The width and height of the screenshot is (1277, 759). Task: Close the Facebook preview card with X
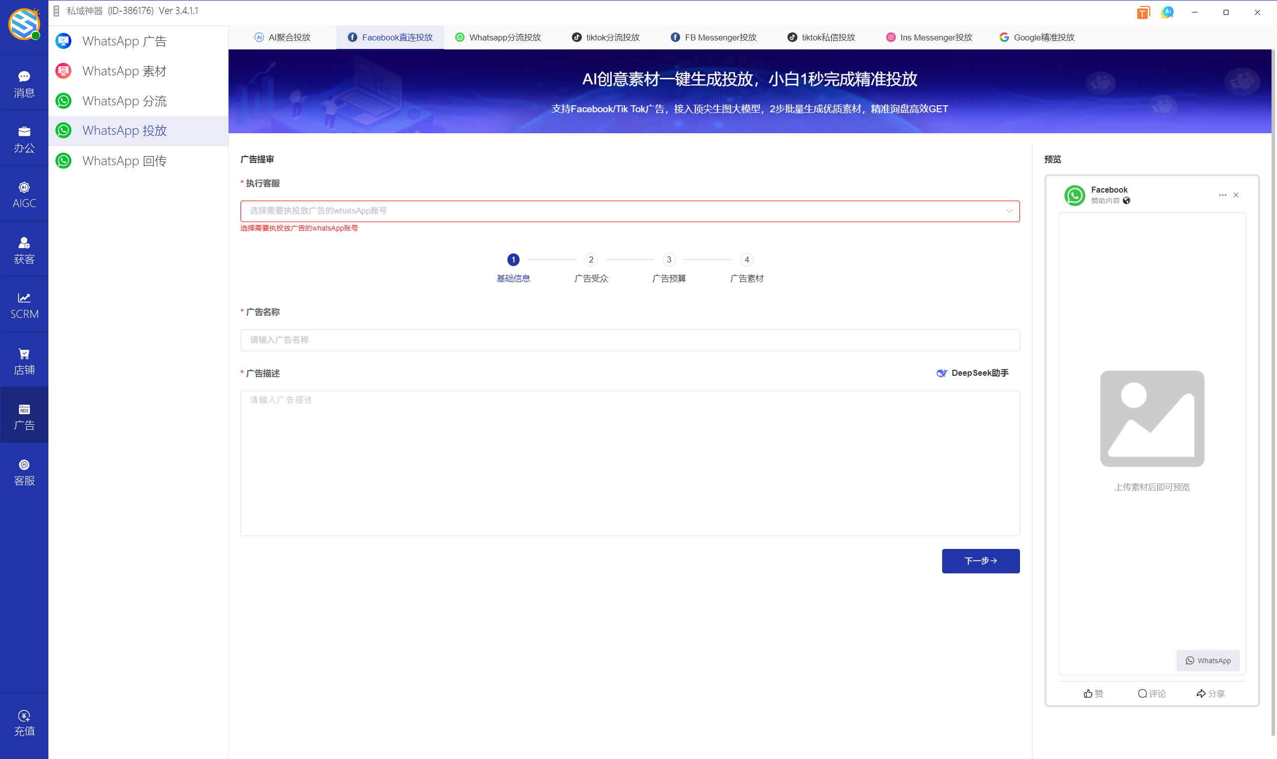tap(1236, 195)
